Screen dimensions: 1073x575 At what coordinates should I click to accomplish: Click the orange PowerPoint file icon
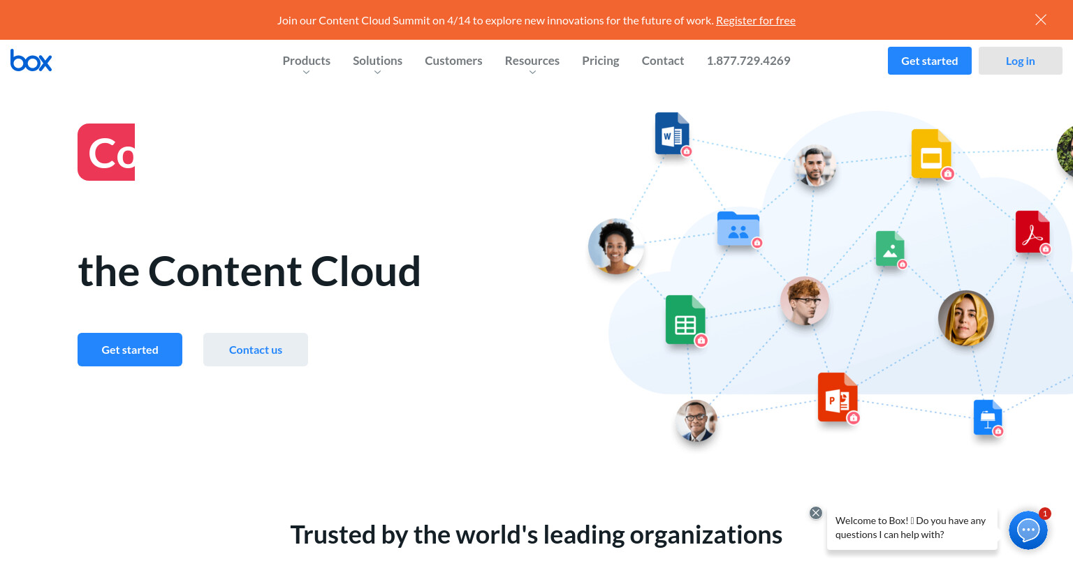click(838, 398)
